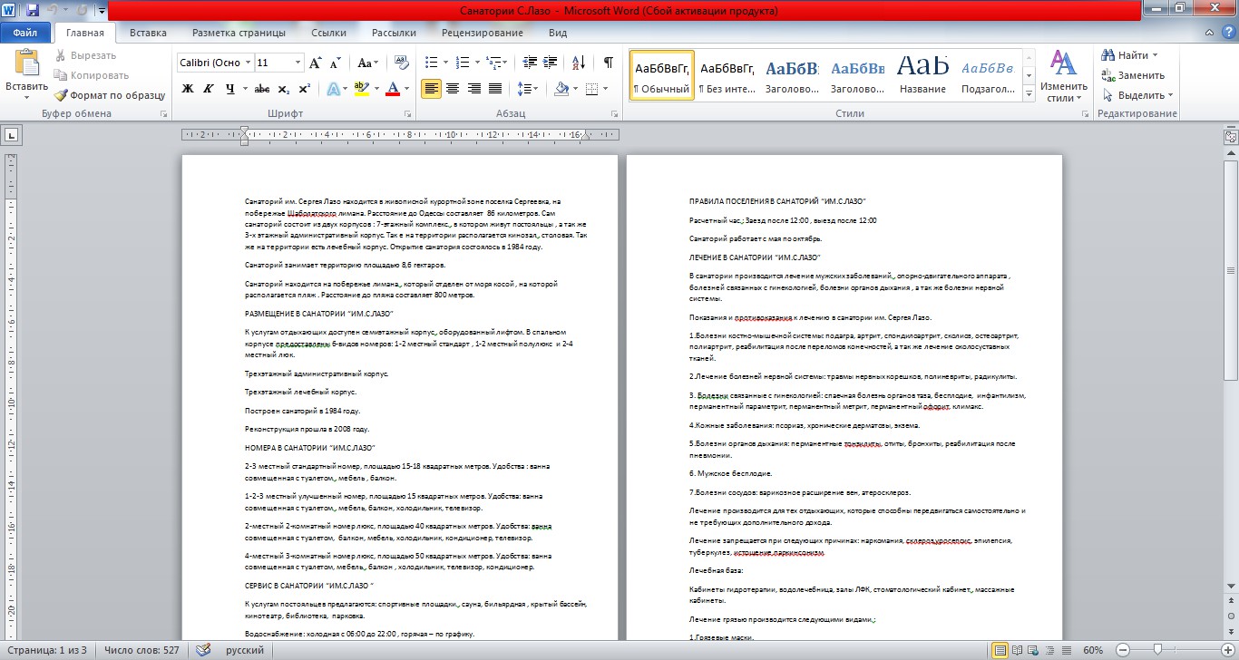Viewport: 1239px width, 660px height.
Task: Toggle Show/Hide paragraph marks (¶)
Action: [x=609, y=63]
